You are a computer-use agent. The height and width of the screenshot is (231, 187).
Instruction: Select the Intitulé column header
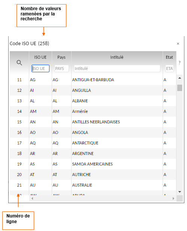coord(117,57)
